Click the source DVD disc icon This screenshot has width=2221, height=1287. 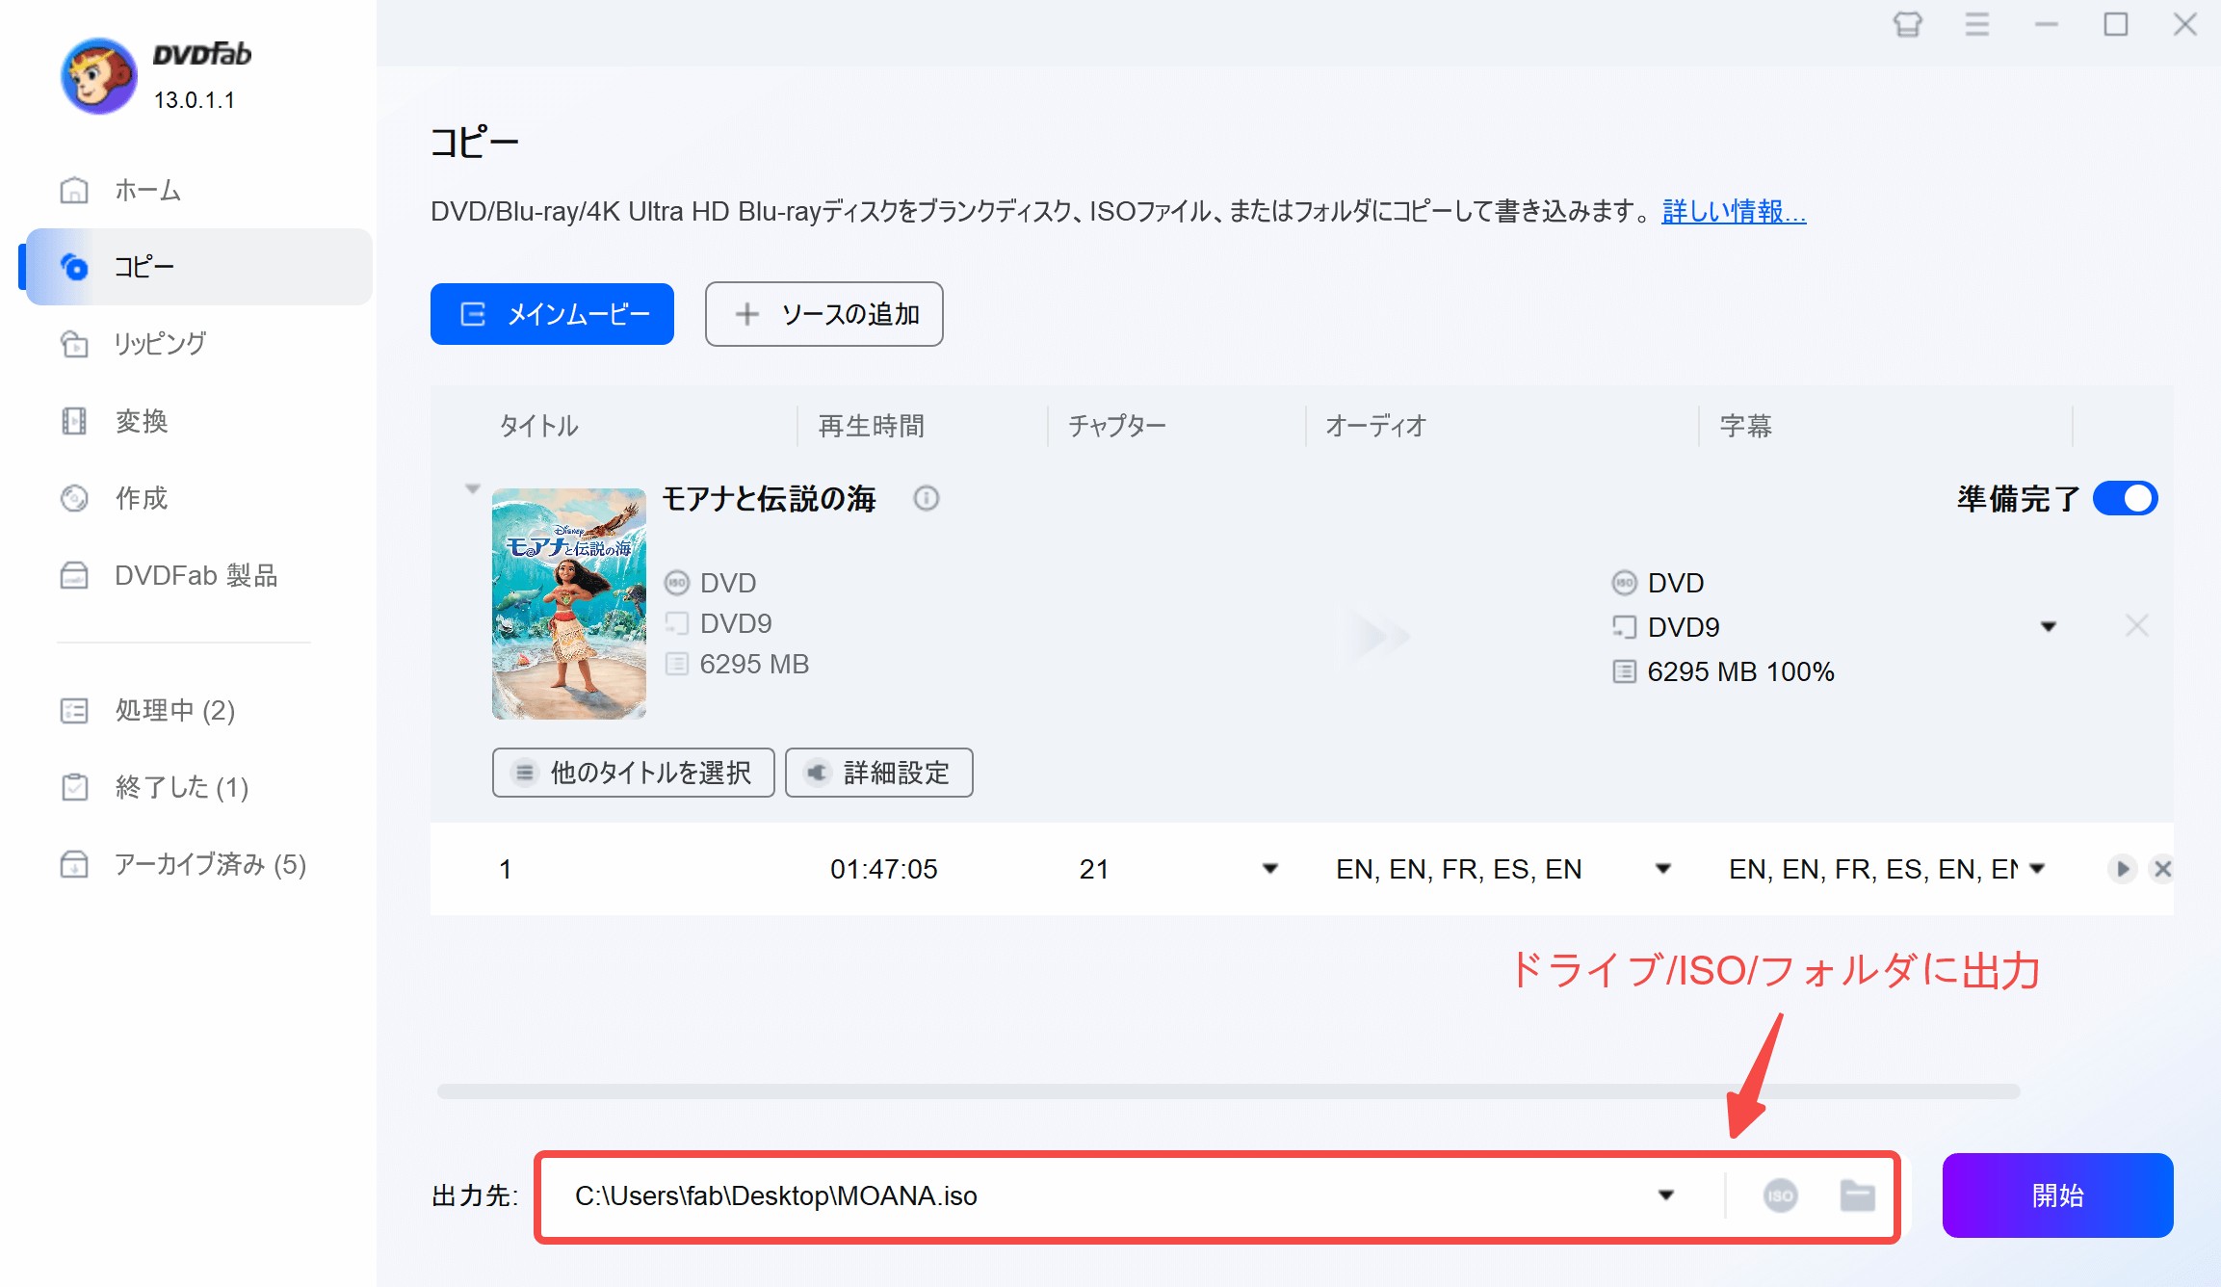(x=677, y=583)
